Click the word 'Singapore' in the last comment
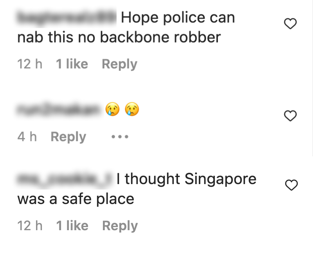 [x=220, y=179]
